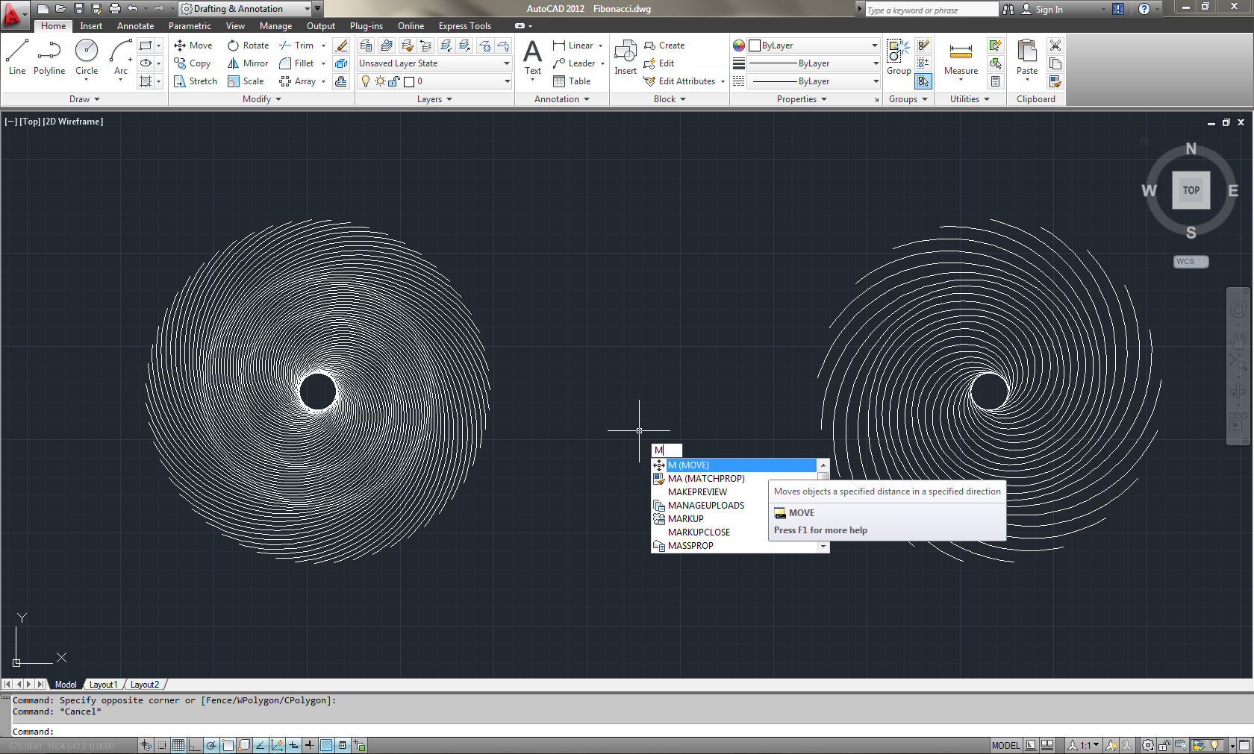Click the Edit Attributes button
Image resolution: width=1254 pixels, height=754 pixels.
680,81
